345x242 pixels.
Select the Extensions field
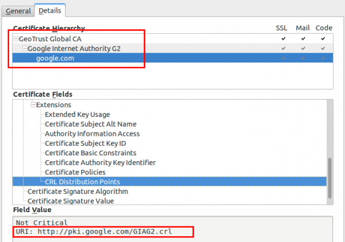[53, 105]
